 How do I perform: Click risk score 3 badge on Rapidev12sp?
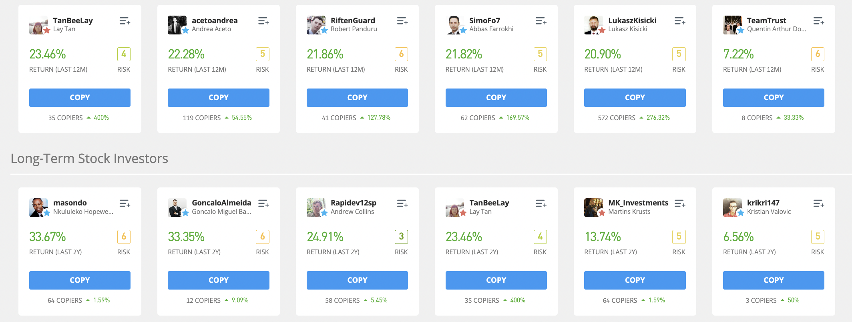(401, 237)
